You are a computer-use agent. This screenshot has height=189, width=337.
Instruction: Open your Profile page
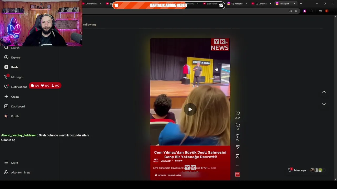click(x=12, y=116)
